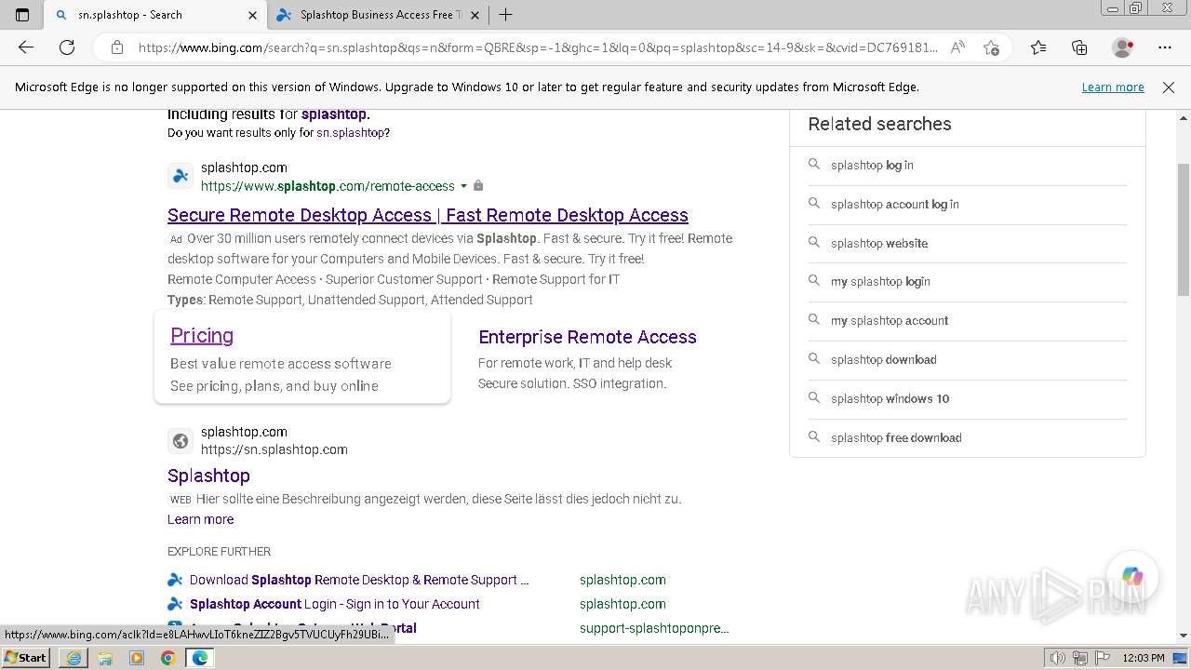The height and width of the screenshot is (670, 1191).
Task: Click the green splashtop.com/remote-access URL
Action: [328, 186]
